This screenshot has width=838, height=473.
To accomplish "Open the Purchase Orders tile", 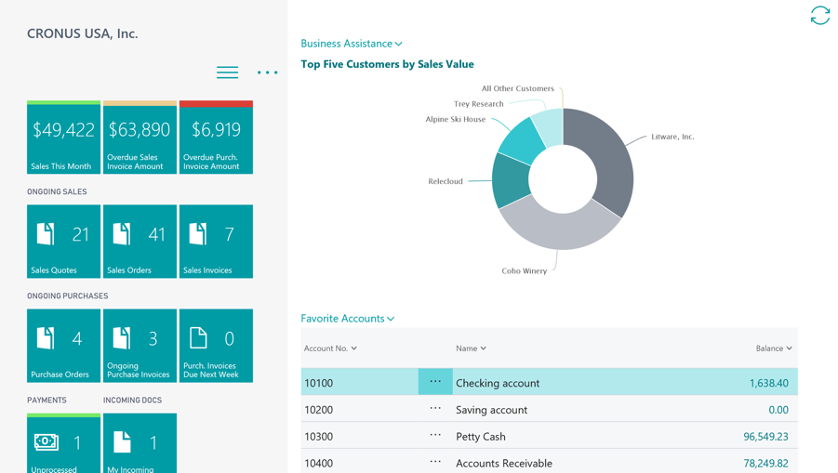I will [x=63, y=346].
